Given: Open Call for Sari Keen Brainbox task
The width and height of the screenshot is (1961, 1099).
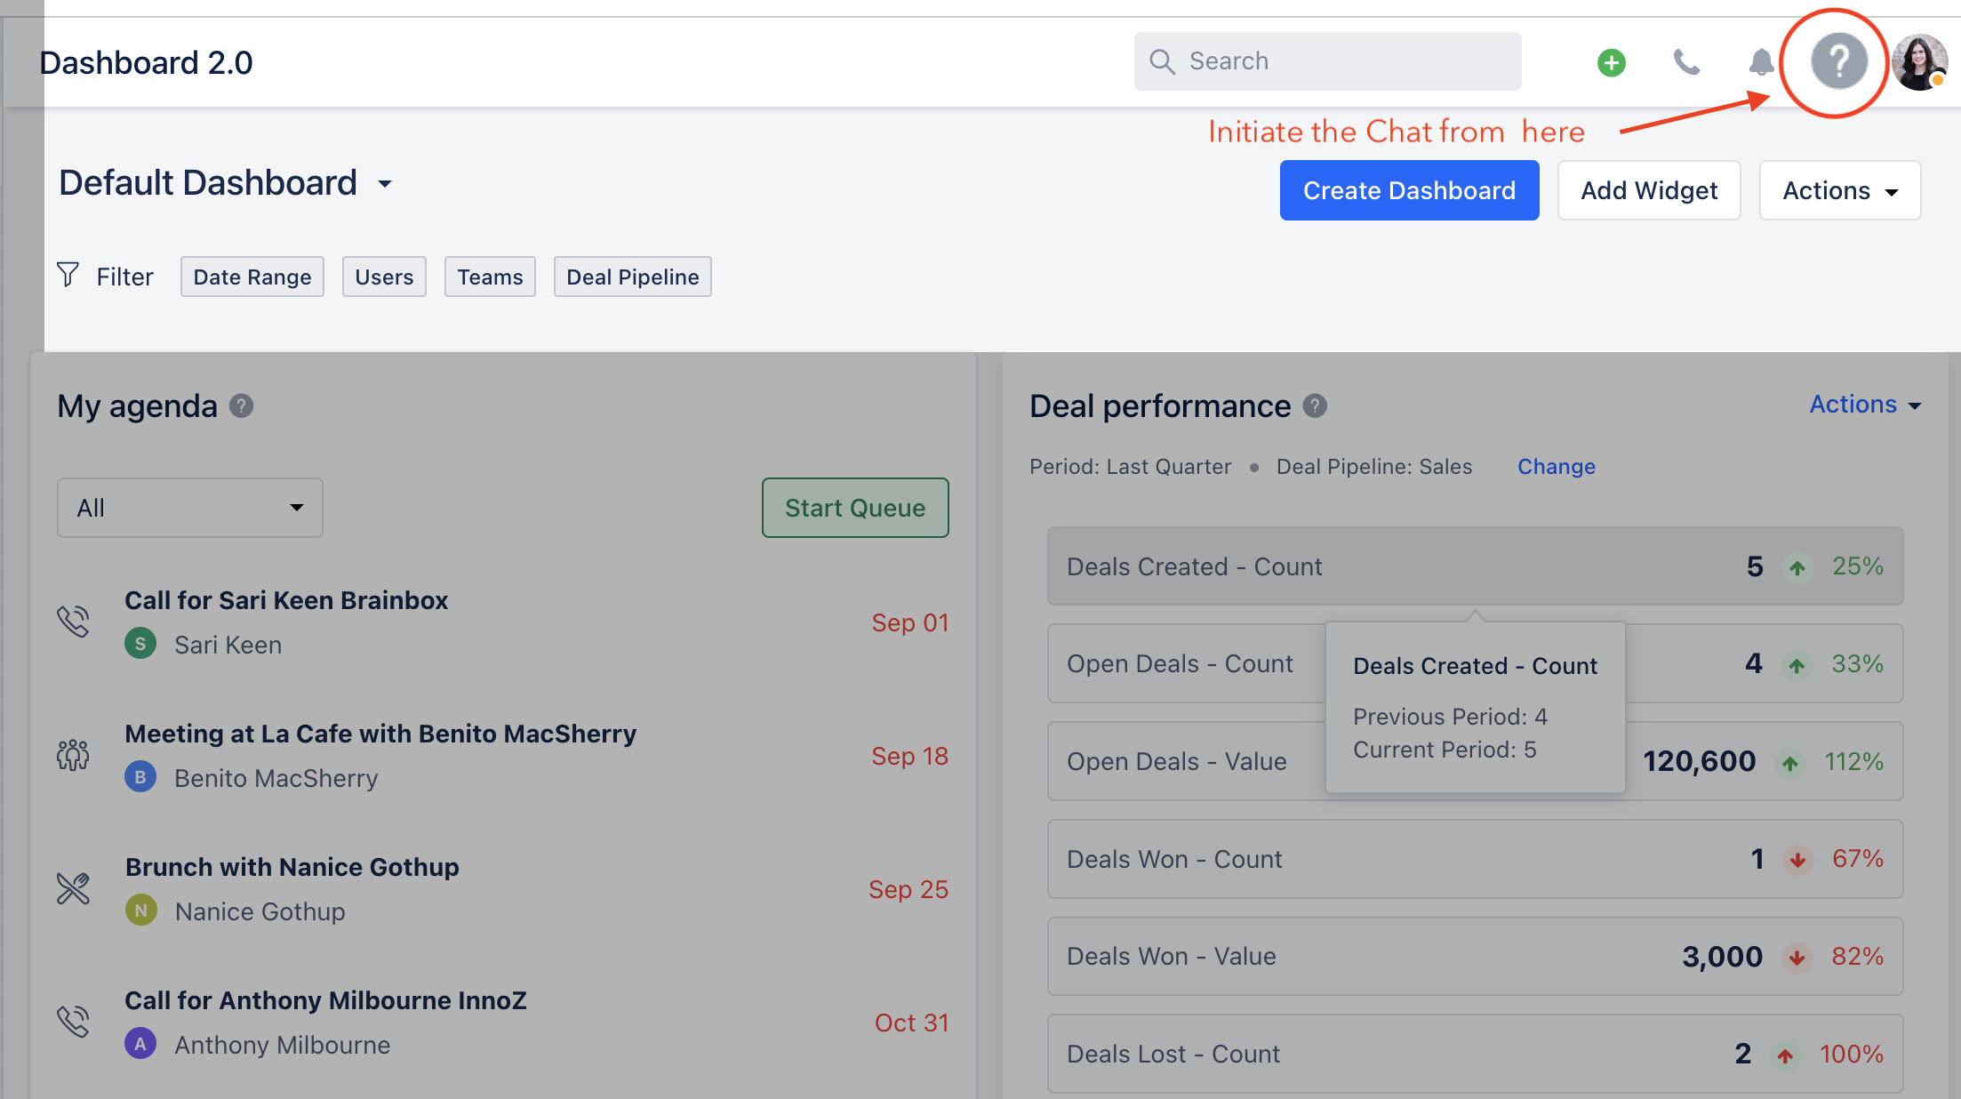Looking at the screenshot, I should 286,600.
